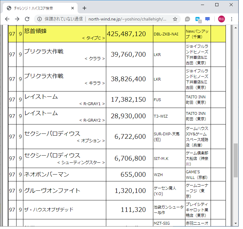This screenshot has height=229, width=243.
Task: Click the < タイプC > label
Action: pos(93,38)
